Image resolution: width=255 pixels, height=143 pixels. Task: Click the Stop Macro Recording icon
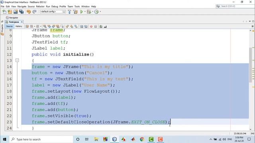pos(96,27)
